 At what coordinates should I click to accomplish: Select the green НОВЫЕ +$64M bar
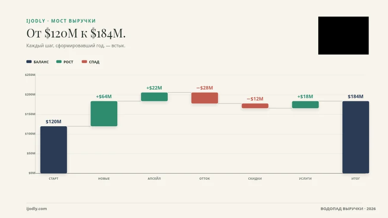coord(104,114)
